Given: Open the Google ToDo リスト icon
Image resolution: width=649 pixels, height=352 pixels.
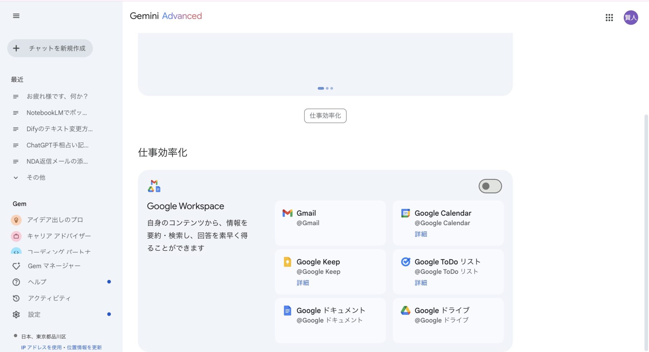Looking at the screenshot, I should [x=405, y=262].
